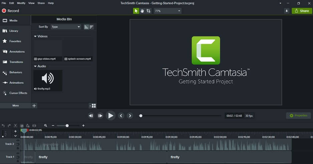Open the 77% canvas zoom dropdown

point(168,11)
